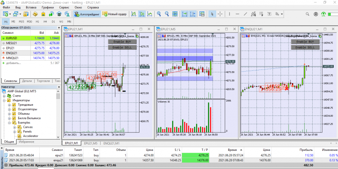
Task: Open the Справка menu
Action: tap(93, 7)
